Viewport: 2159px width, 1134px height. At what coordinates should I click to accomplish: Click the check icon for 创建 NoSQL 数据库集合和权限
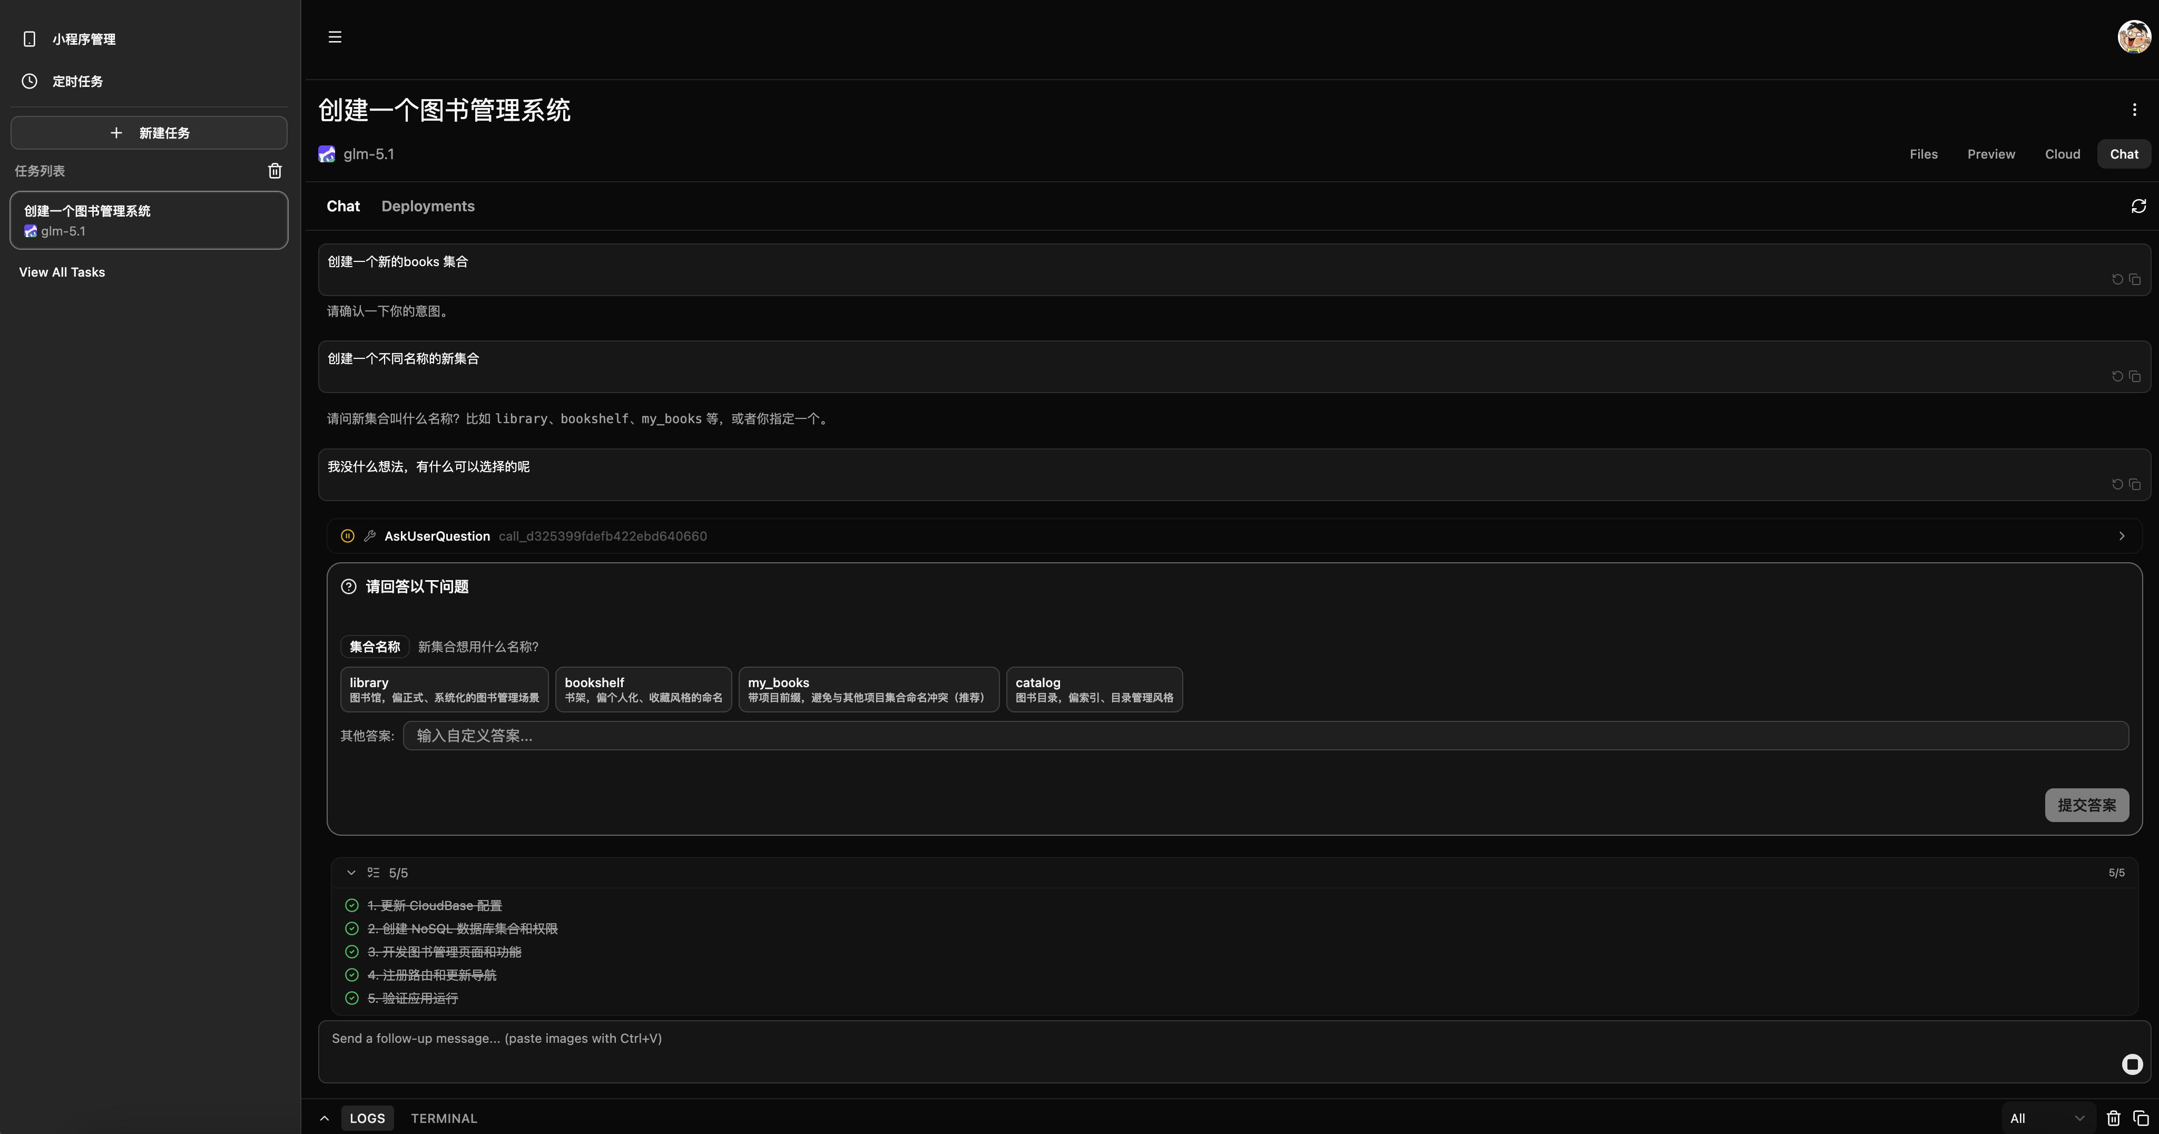pos(352,928)
